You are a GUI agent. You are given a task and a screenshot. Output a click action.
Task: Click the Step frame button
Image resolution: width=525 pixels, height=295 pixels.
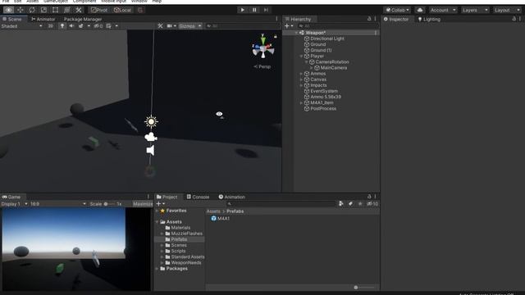266,10
